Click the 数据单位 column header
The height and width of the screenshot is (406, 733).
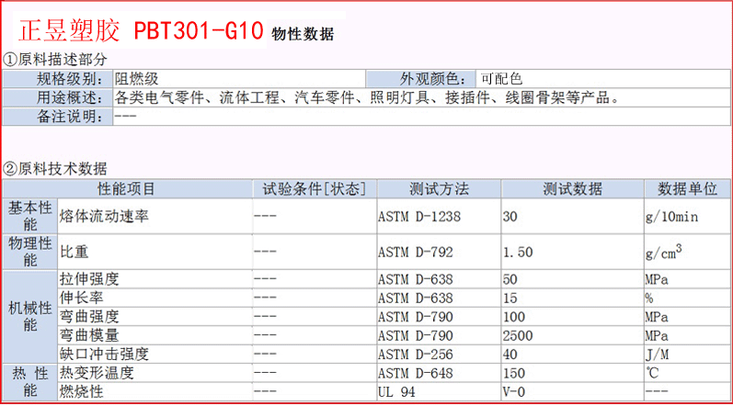click(687, 189)
